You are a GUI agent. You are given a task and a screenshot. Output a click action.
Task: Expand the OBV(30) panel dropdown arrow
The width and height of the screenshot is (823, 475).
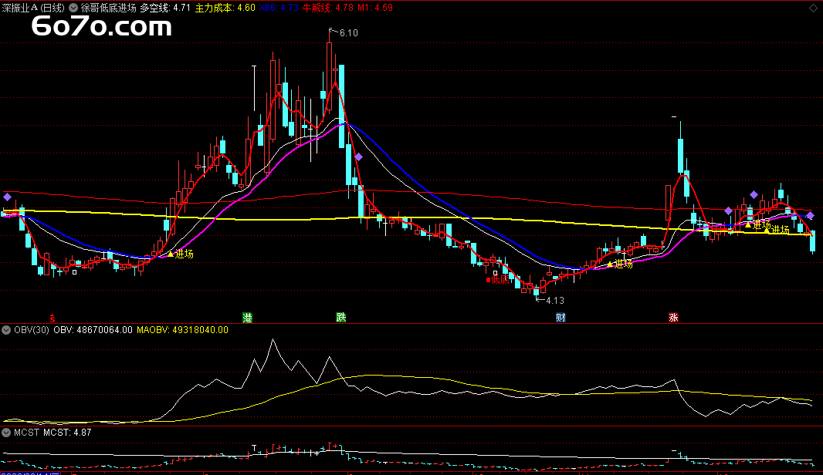pyautogui.click(x=6, y=330)
